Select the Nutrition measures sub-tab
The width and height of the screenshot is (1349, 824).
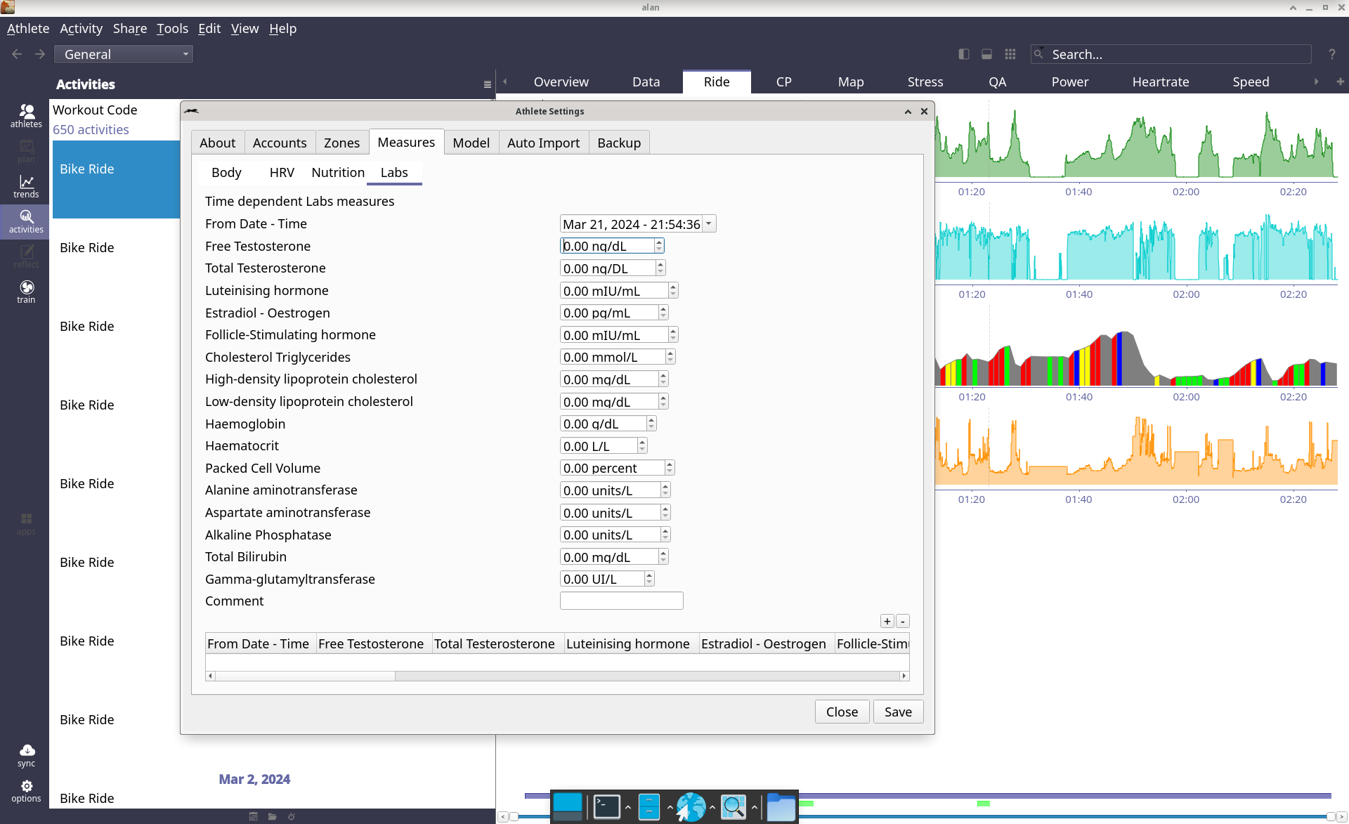(338, 172)
